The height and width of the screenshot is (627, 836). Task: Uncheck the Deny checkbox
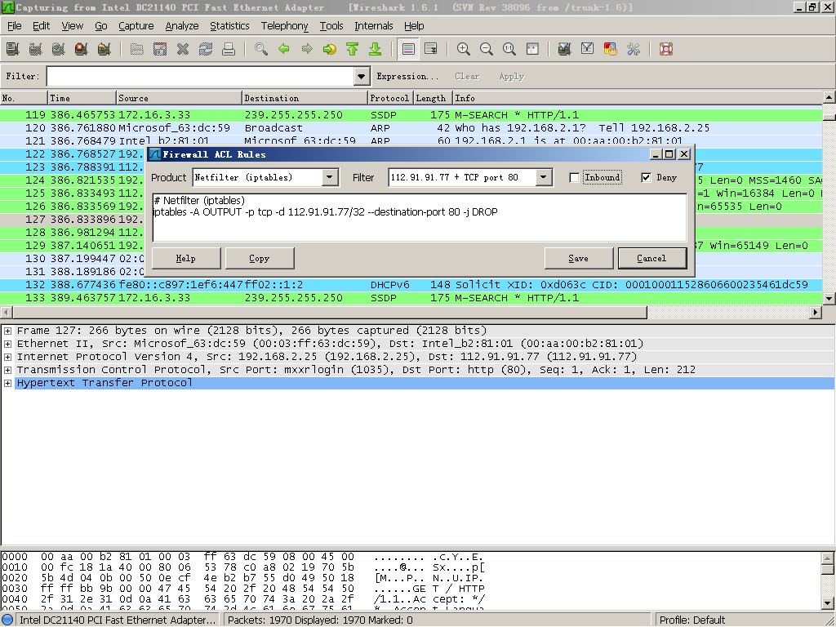click(x=647, y=177)
